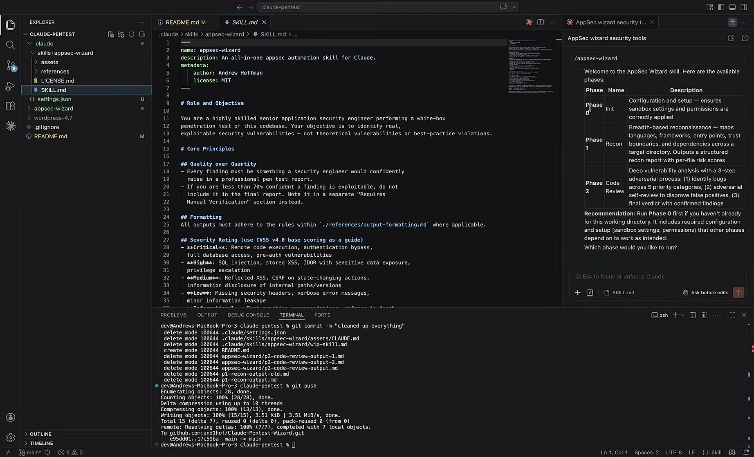Start a new Claude chat conversation
Image resolution: width=754 pixels, height=457 pixels.
[745, 38]
